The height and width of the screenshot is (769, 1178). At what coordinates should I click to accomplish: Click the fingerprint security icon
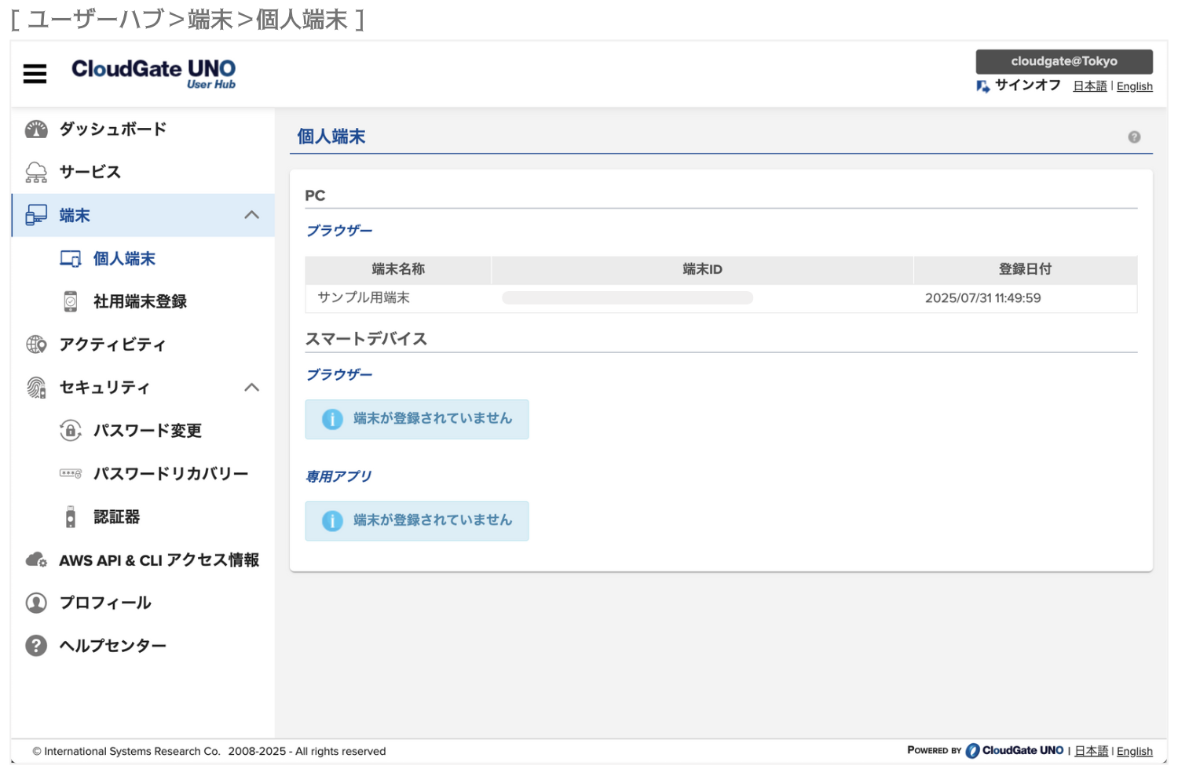36,388
